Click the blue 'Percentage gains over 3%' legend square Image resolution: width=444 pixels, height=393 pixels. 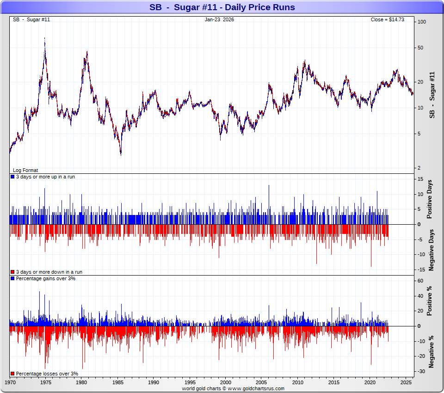(x=12, y=279)
